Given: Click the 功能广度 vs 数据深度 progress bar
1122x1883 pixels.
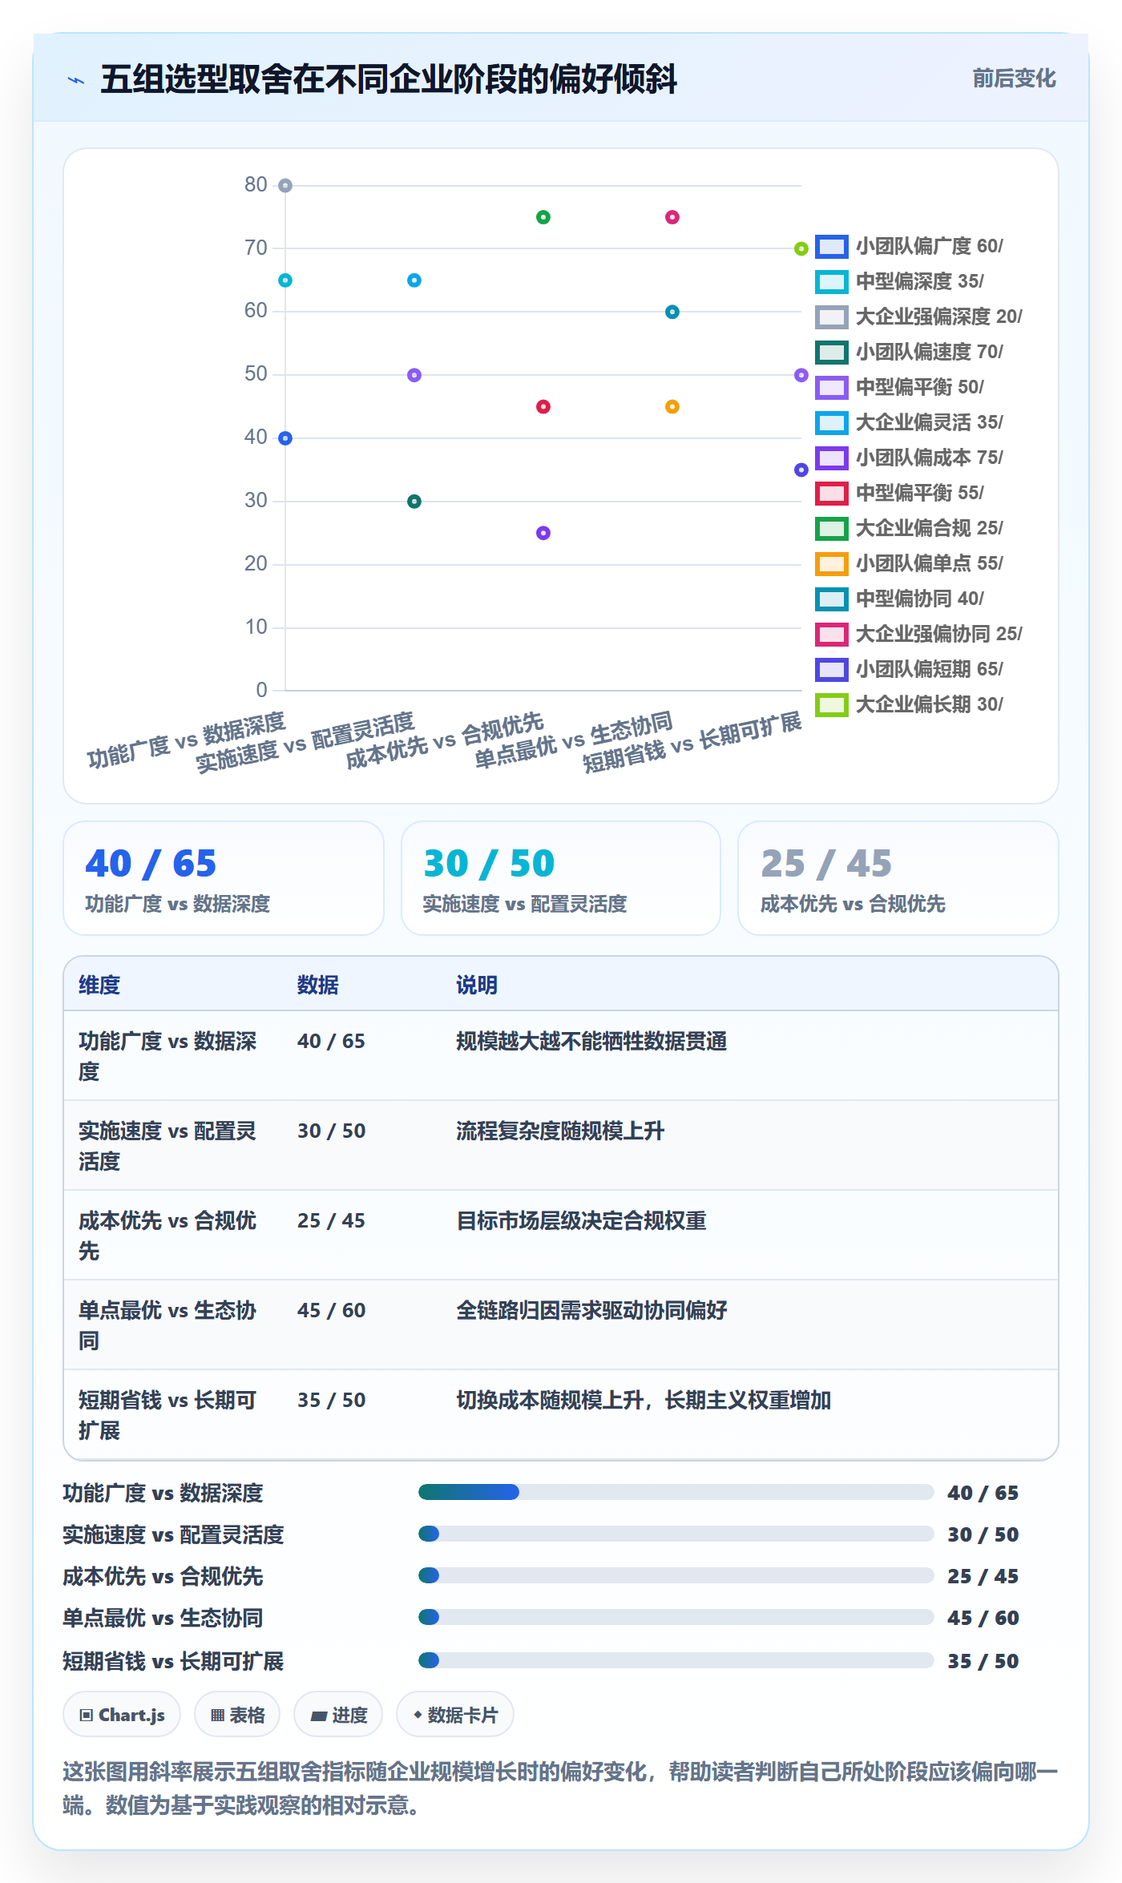Looking at the screenshot, I should tap(676, 1492).
